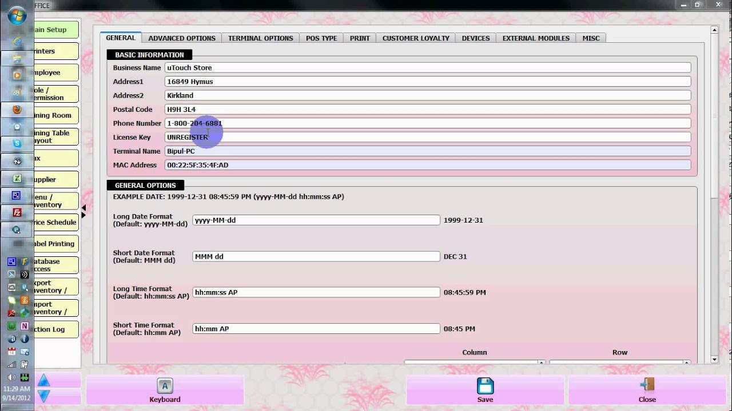
Task: Click the blue up arrow
Action: (44, 381)
